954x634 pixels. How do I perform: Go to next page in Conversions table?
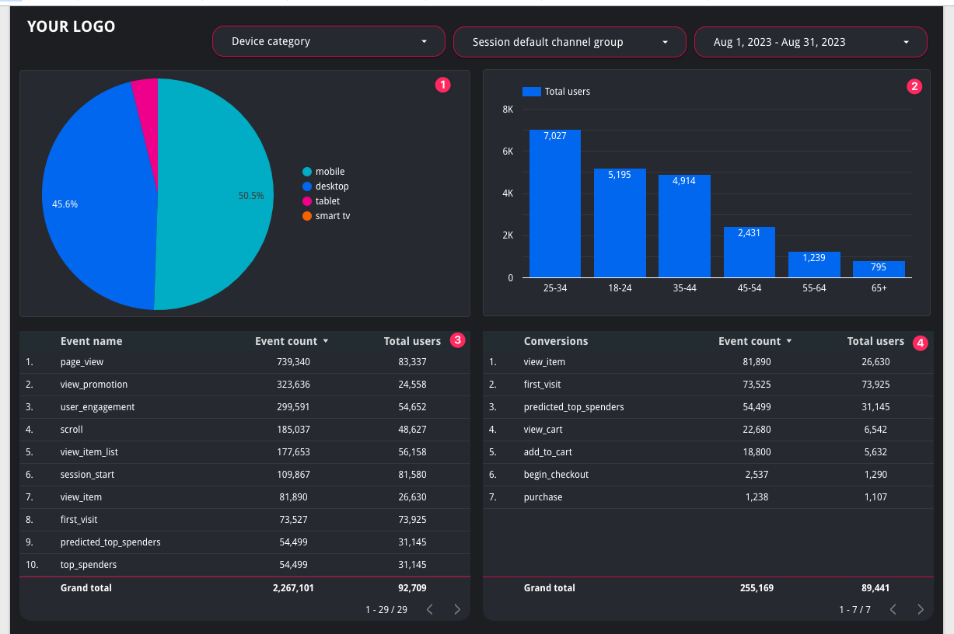pos(921,609)
